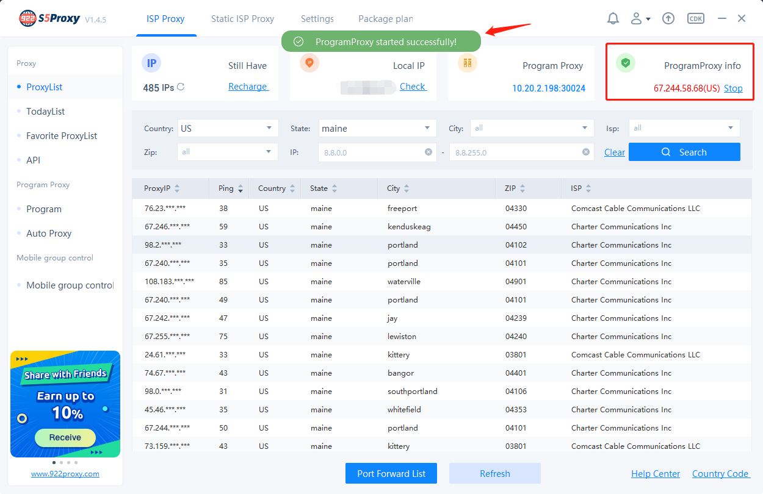Click the Refresh button

pyautogui.click(x=495, y=473)
